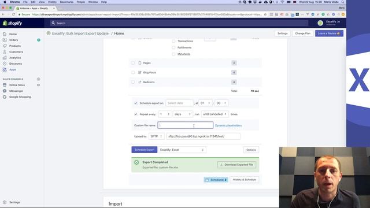Click Custom file name input field

[x=185, y=125]
